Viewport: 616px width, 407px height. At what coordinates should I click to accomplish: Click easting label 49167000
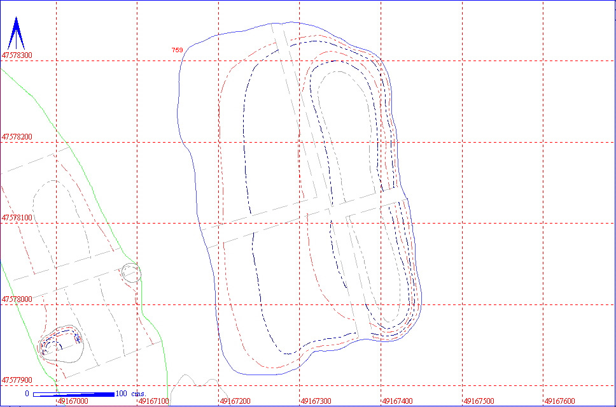pos(73,401)
